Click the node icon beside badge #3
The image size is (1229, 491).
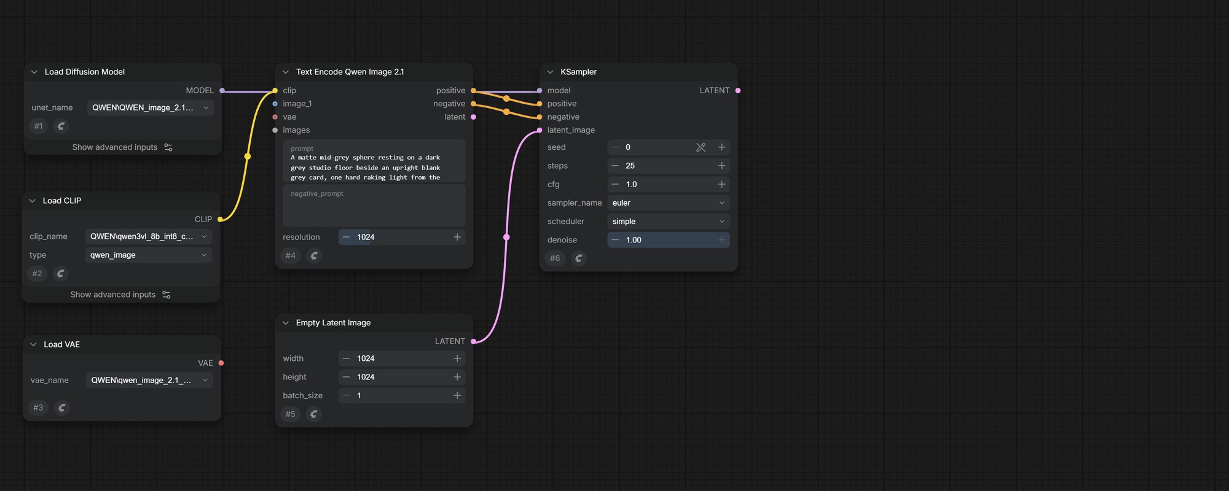[x=61, y=408]
